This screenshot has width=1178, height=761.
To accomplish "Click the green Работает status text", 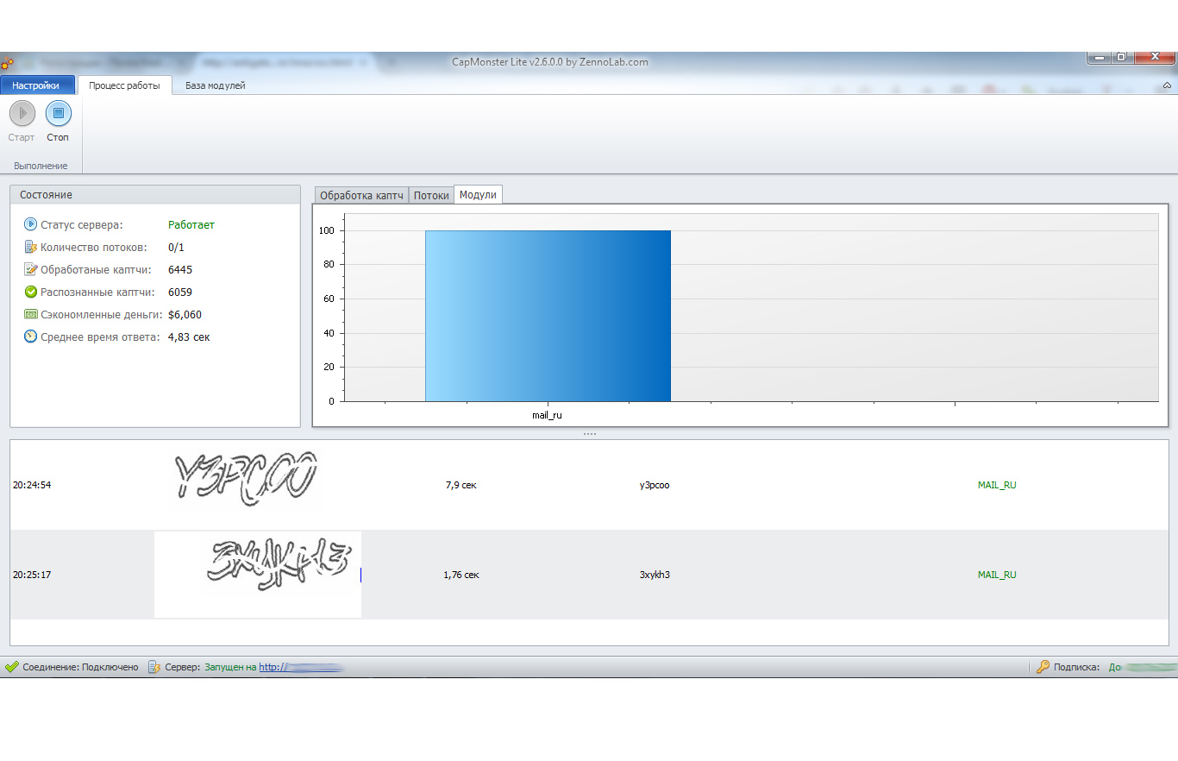I will [191, 224].
